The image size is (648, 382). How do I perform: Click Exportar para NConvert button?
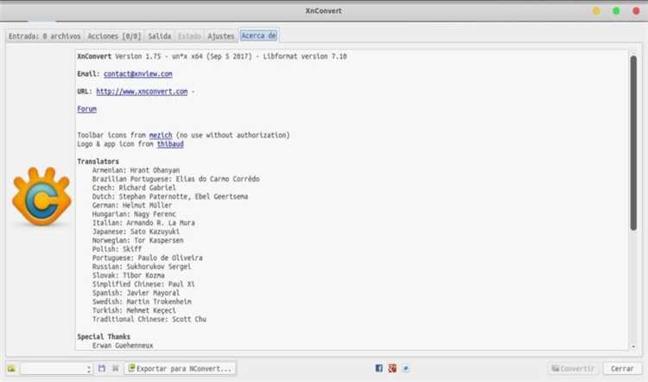[x=181, y=368]
